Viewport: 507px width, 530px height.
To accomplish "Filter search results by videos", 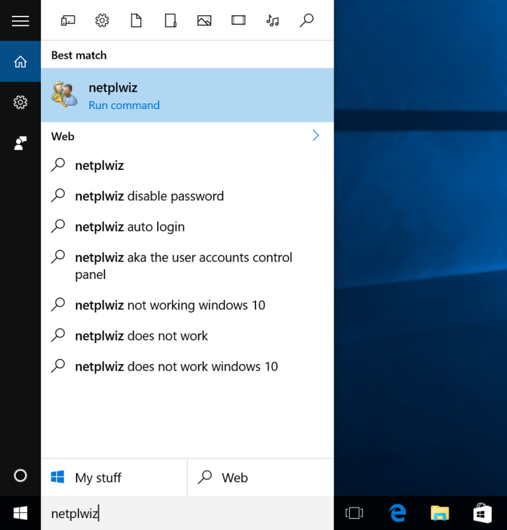I will click(x=238, y=20).
